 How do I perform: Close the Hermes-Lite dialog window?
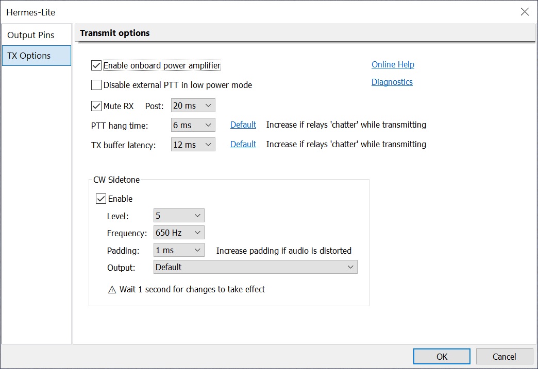(x=525, y=12)
